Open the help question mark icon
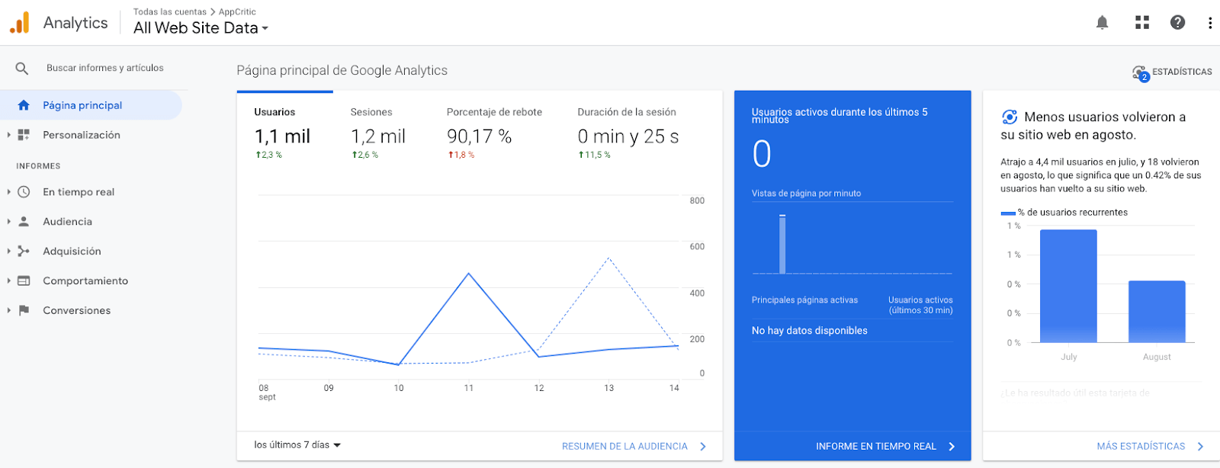The height and width of the screenshot is (468, 1220). tap(1177, 23)
